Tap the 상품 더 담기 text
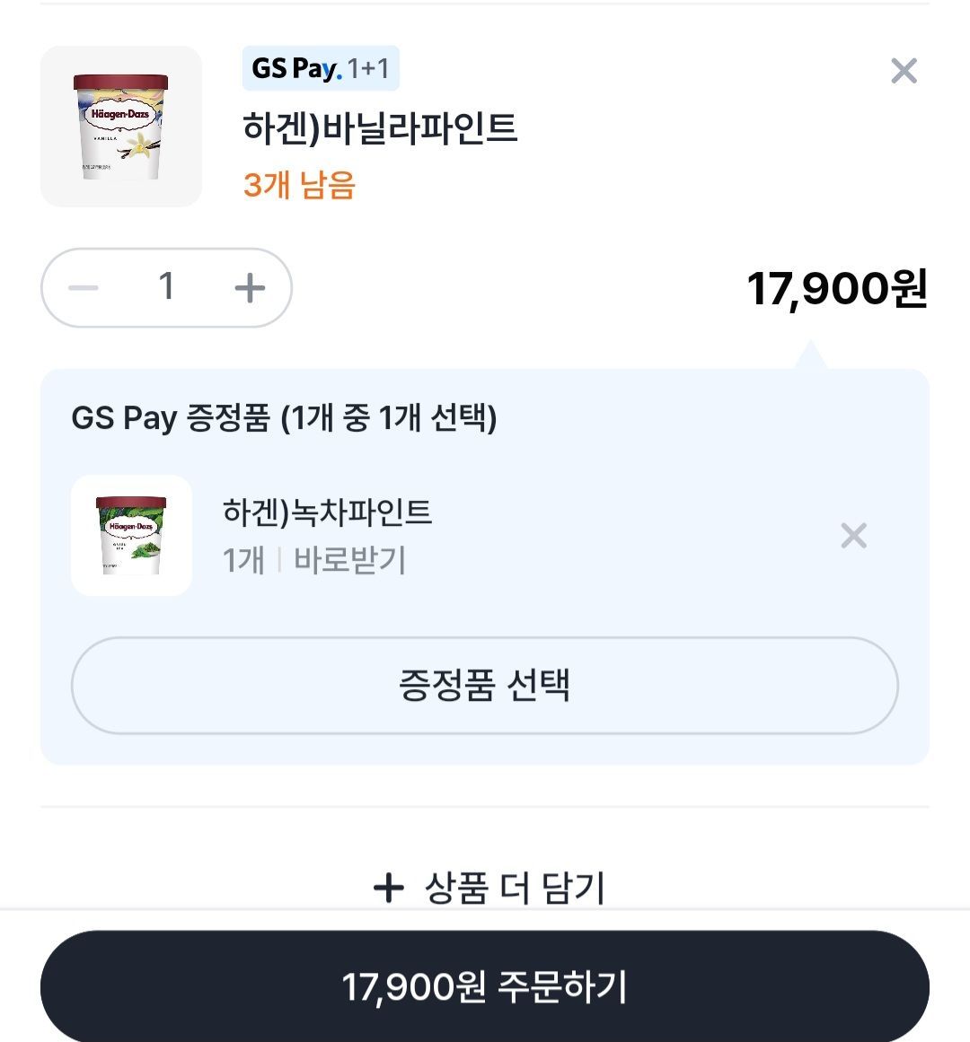 [x=515, y=888]
